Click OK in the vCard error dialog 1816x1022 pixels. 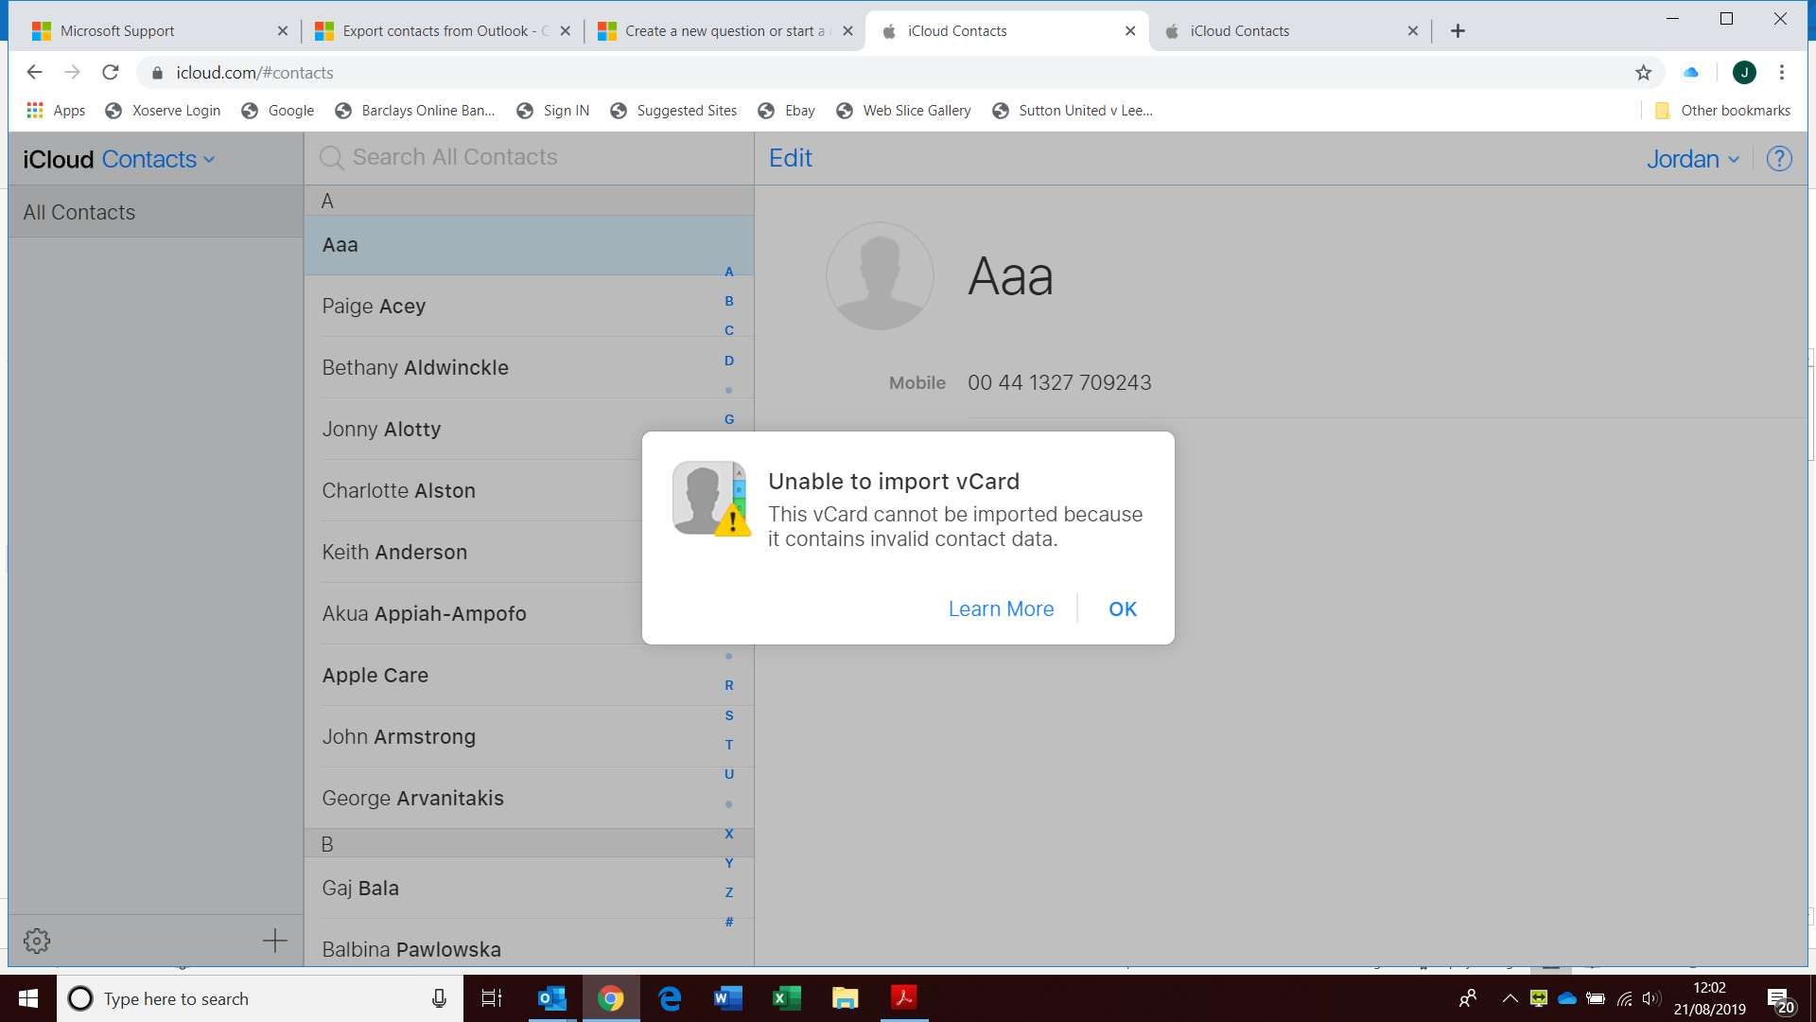point(1123,609)
